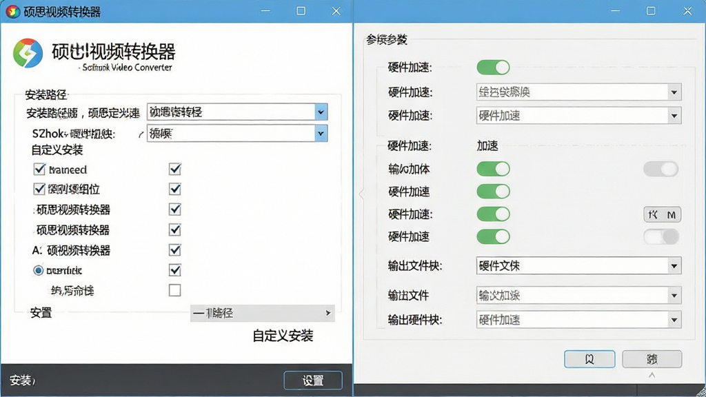This screenshot has height=397, width=706.
Task: Switch off the green toggle next to 输/c加体
Action: 493,169
